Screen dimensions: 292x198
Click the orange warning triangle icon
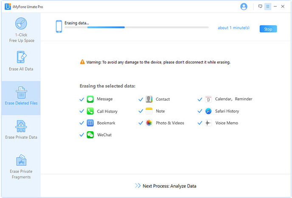(x=82, y=62)
